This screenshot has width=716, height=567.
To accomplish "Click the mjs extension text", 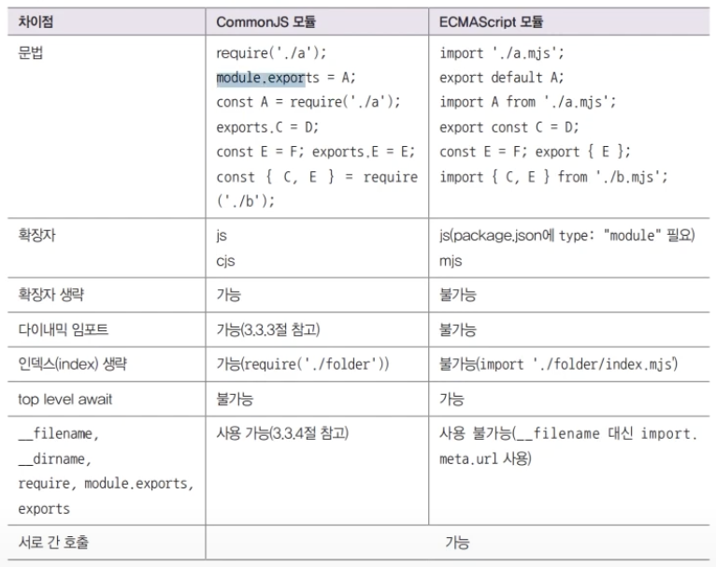I will pos(451,261).
